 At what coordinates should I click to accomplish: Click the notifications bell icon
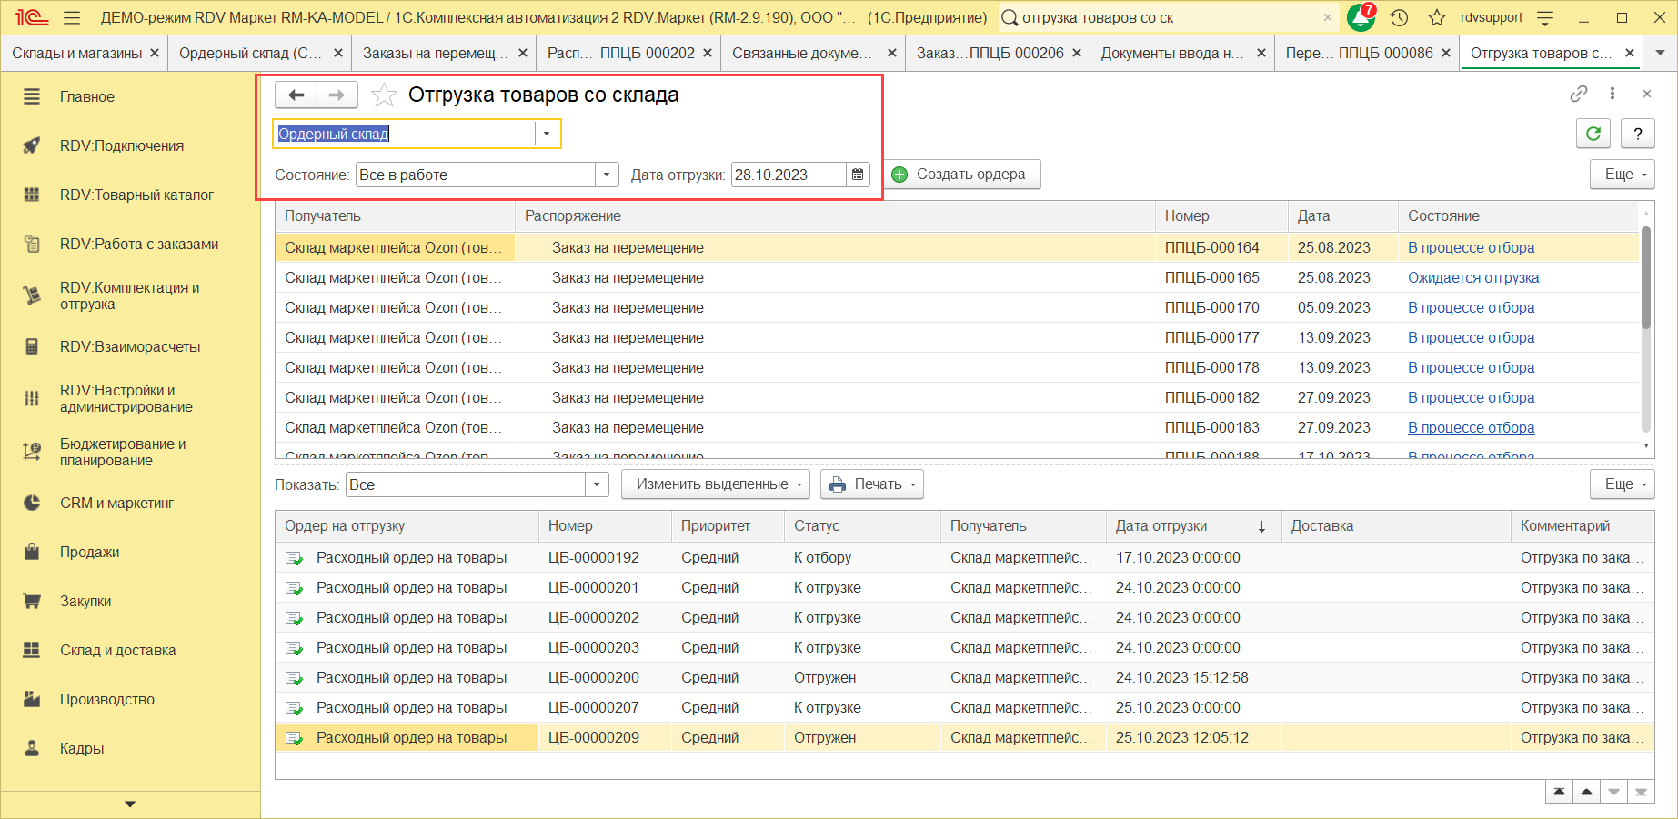1360,17
